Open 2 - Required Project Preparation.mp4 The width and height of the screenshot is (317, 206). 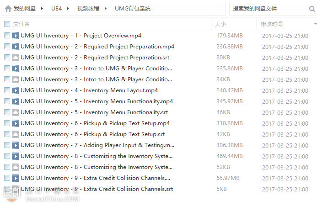point(97,47)
